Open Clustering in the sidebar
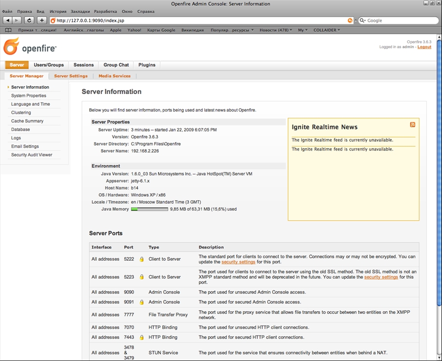The image size is (442, 361). 21,113
